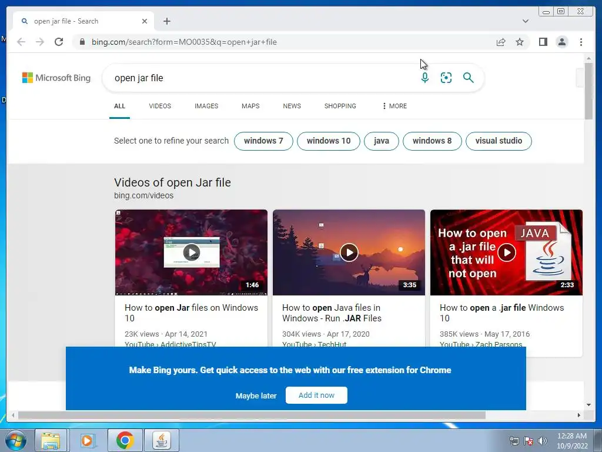Click the scroll down arrow
This screenshot has width=602, height=452.
[588, 405]
